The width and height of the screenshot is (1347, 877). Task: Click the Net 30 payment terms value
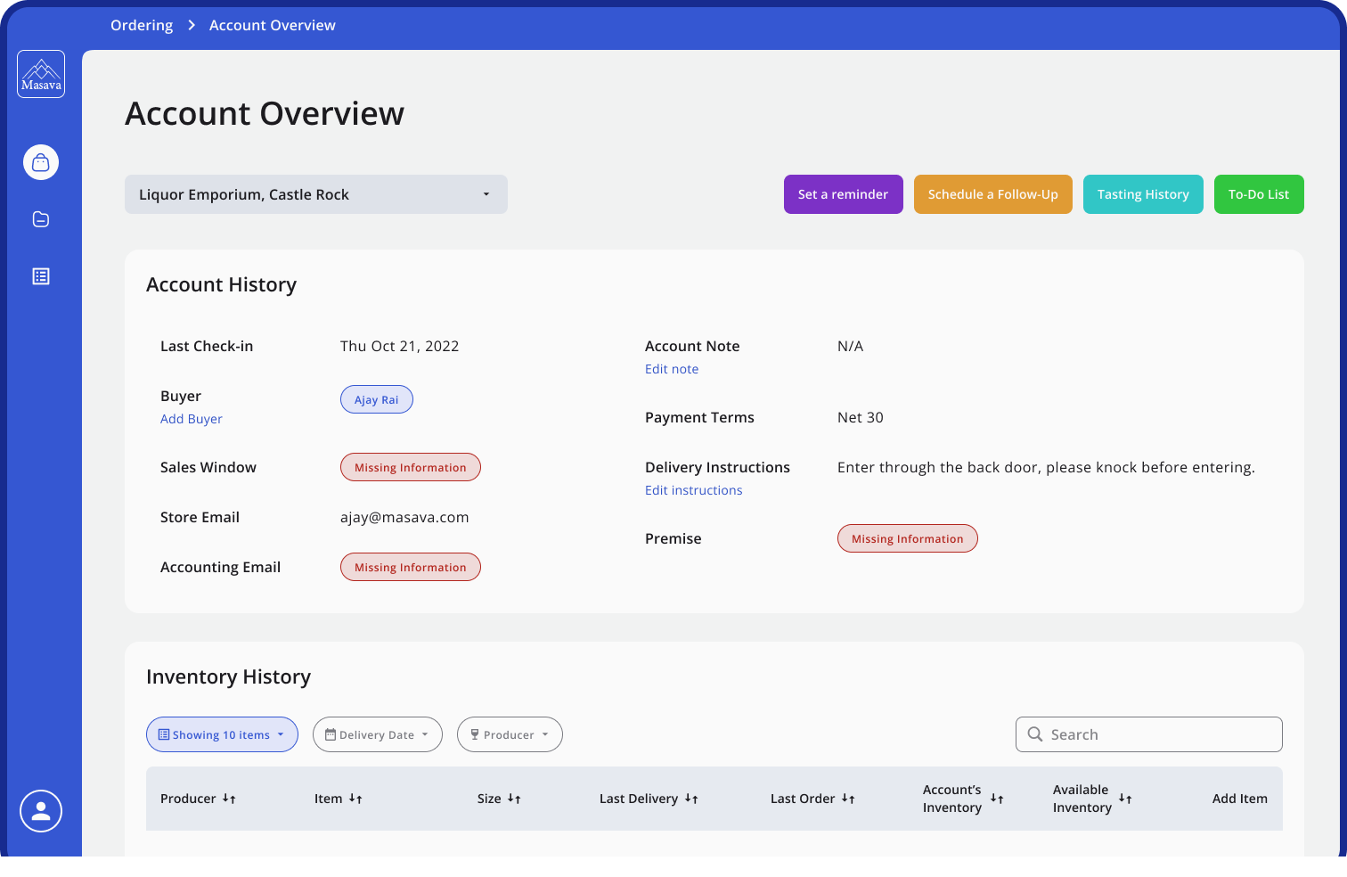861,417
